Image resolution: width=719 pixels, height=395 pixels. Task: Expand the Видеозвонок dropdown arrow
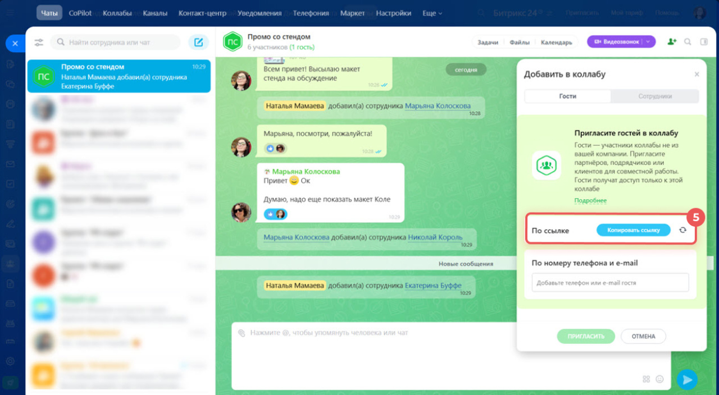(x=649, y=42)
